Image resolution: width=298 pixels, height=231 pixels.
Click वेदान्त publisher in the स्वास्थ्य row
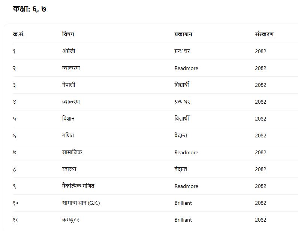click(181, 169)
